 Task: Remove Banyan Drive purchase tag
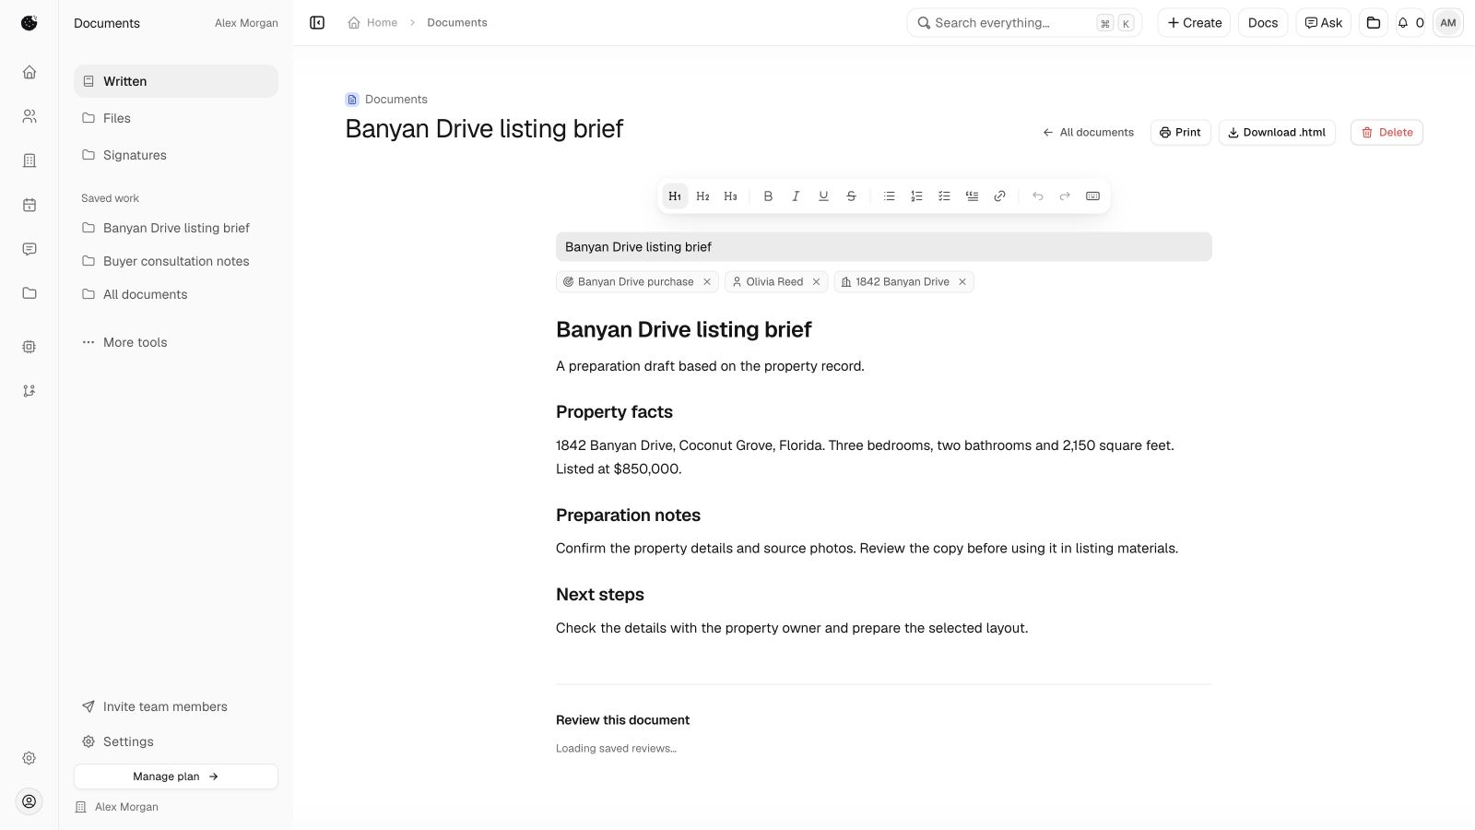707,282
